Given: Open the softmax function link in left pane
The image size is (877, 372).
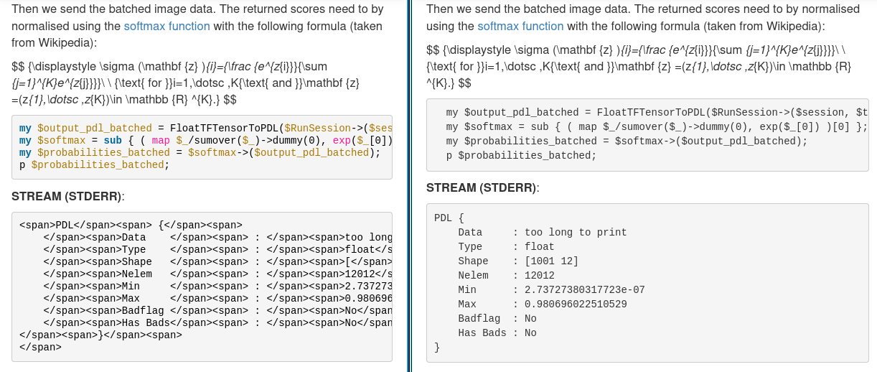Looking at the screenshot, I should [x=167, y=26].
